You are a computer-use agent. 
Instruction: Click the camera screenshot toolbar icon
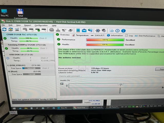coord(111,31)
